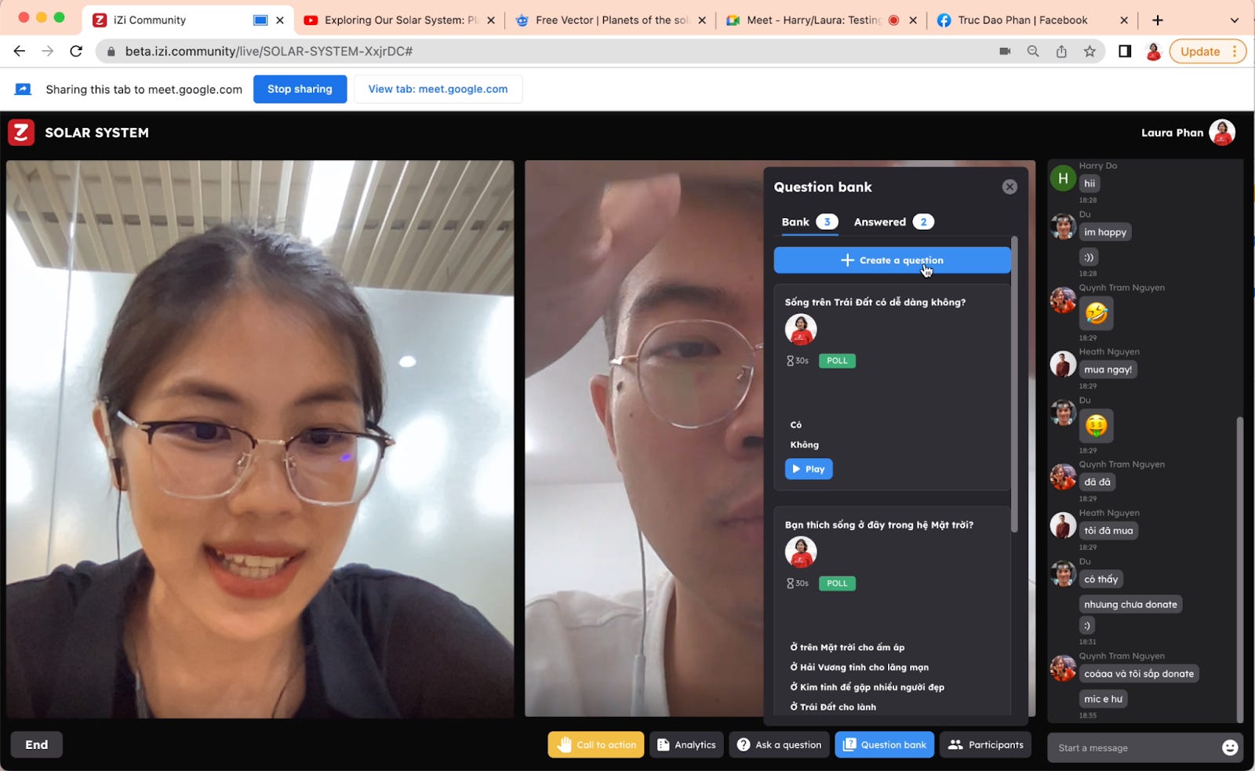Close the iZi Community tab
This screenshot has height=771, width=1255.
280,20
